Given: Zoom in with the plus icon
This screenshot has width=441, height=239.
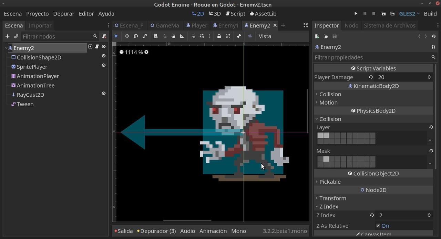Looking at the screenshot, I should (x=146, y=52).
